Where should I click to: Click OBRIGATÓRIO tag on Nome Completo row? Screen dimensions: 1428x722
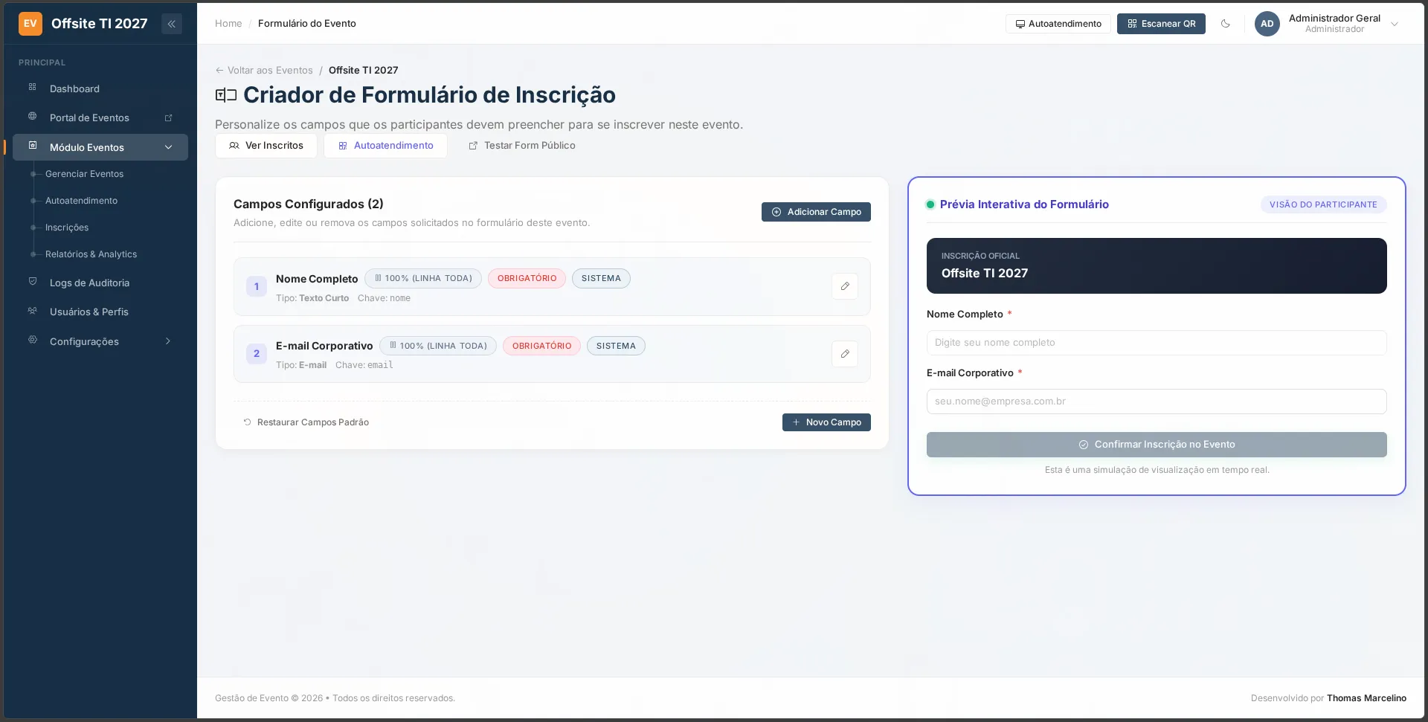click(527, 279)
